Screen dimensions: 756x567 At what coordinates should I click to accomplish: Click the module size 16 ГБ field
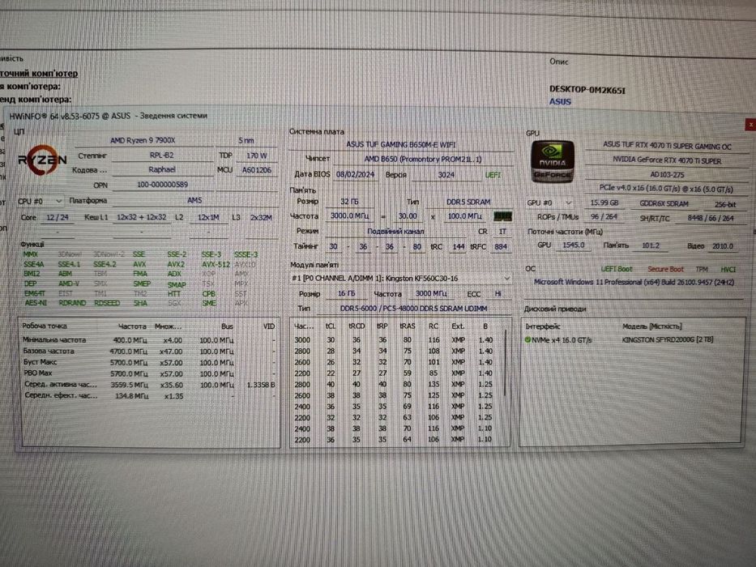346,293
